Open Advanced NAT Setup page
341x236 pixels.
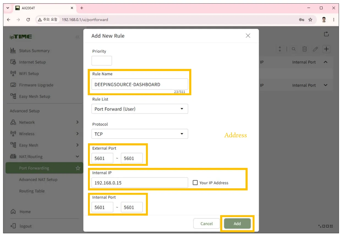[x=38, y=180]
